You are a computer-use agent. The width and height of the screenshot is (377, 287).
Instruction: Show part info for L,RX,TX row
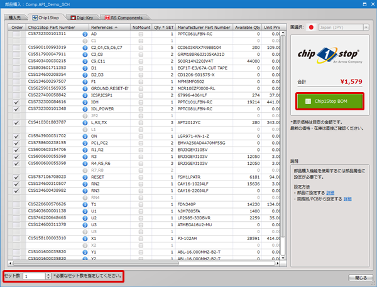pos(85,123)
